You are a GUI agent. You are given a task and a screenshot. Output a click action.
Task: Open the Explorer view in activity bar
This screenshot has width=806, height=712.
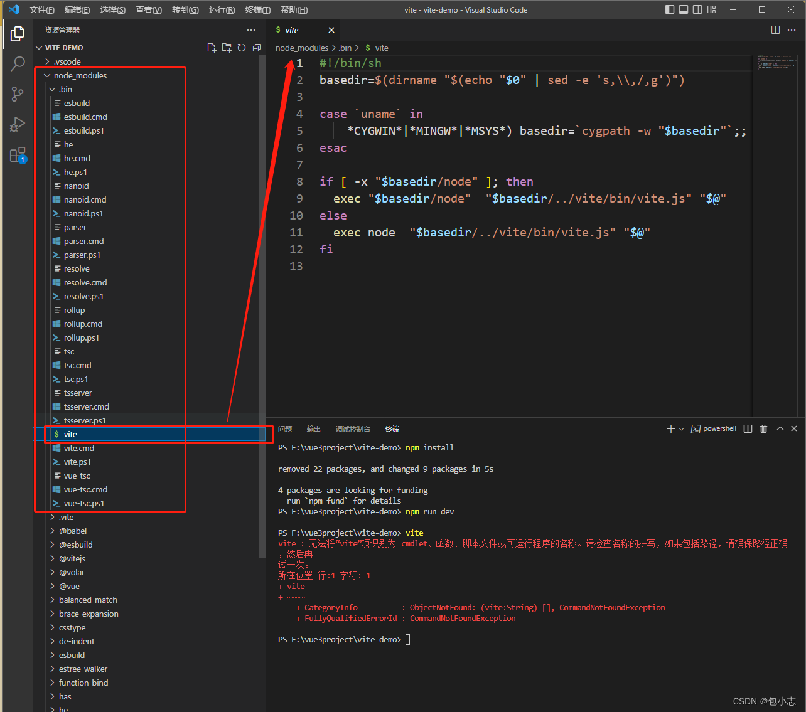(x=17, y=34)
